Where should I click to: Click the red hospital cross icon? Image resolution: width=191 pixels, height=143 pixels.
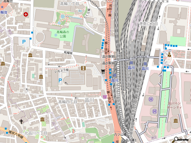pos(26,14)
